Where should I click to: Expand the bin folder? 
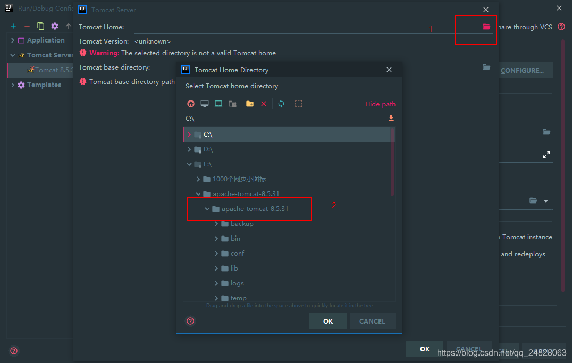[x=216, y=239]
